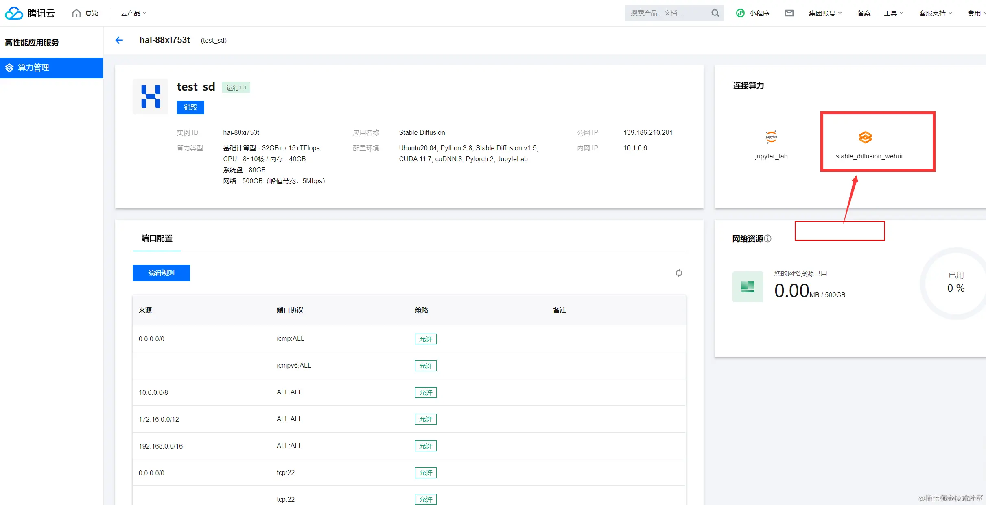Click the back arrow beside hai-88xi753t
Image resolution: width=986 pixels, height=505 pixels.
coord(119,40)
